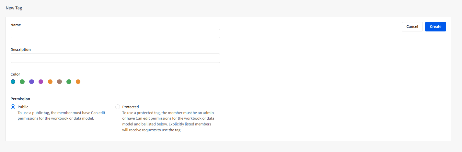The height and width of the screenshot is (152, 462).
Task: Pick the final orange swatch in the row
Action: click(x=78, y=82)
